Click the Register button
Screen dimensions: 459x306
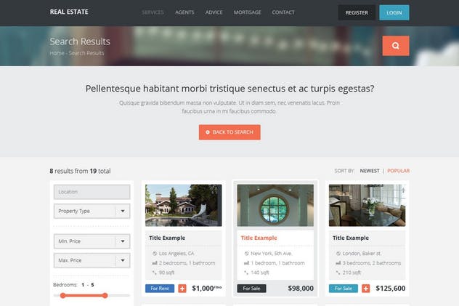tap(357, 12)
